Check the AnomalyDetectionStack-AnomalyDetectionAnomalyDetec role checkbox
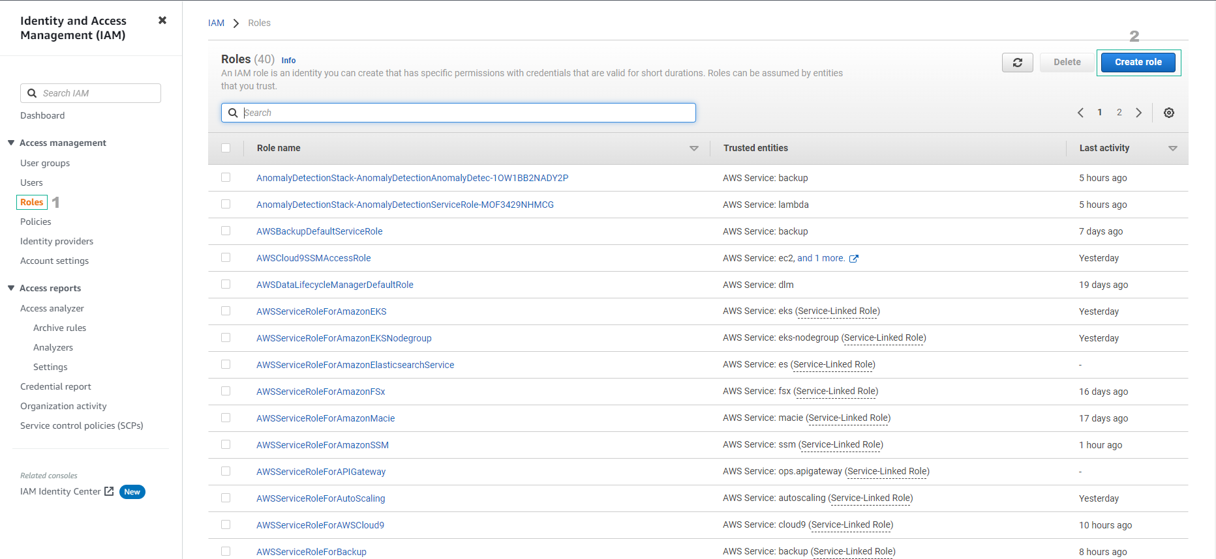Screen dimensions: 1216x559 (x=226, y=177)
